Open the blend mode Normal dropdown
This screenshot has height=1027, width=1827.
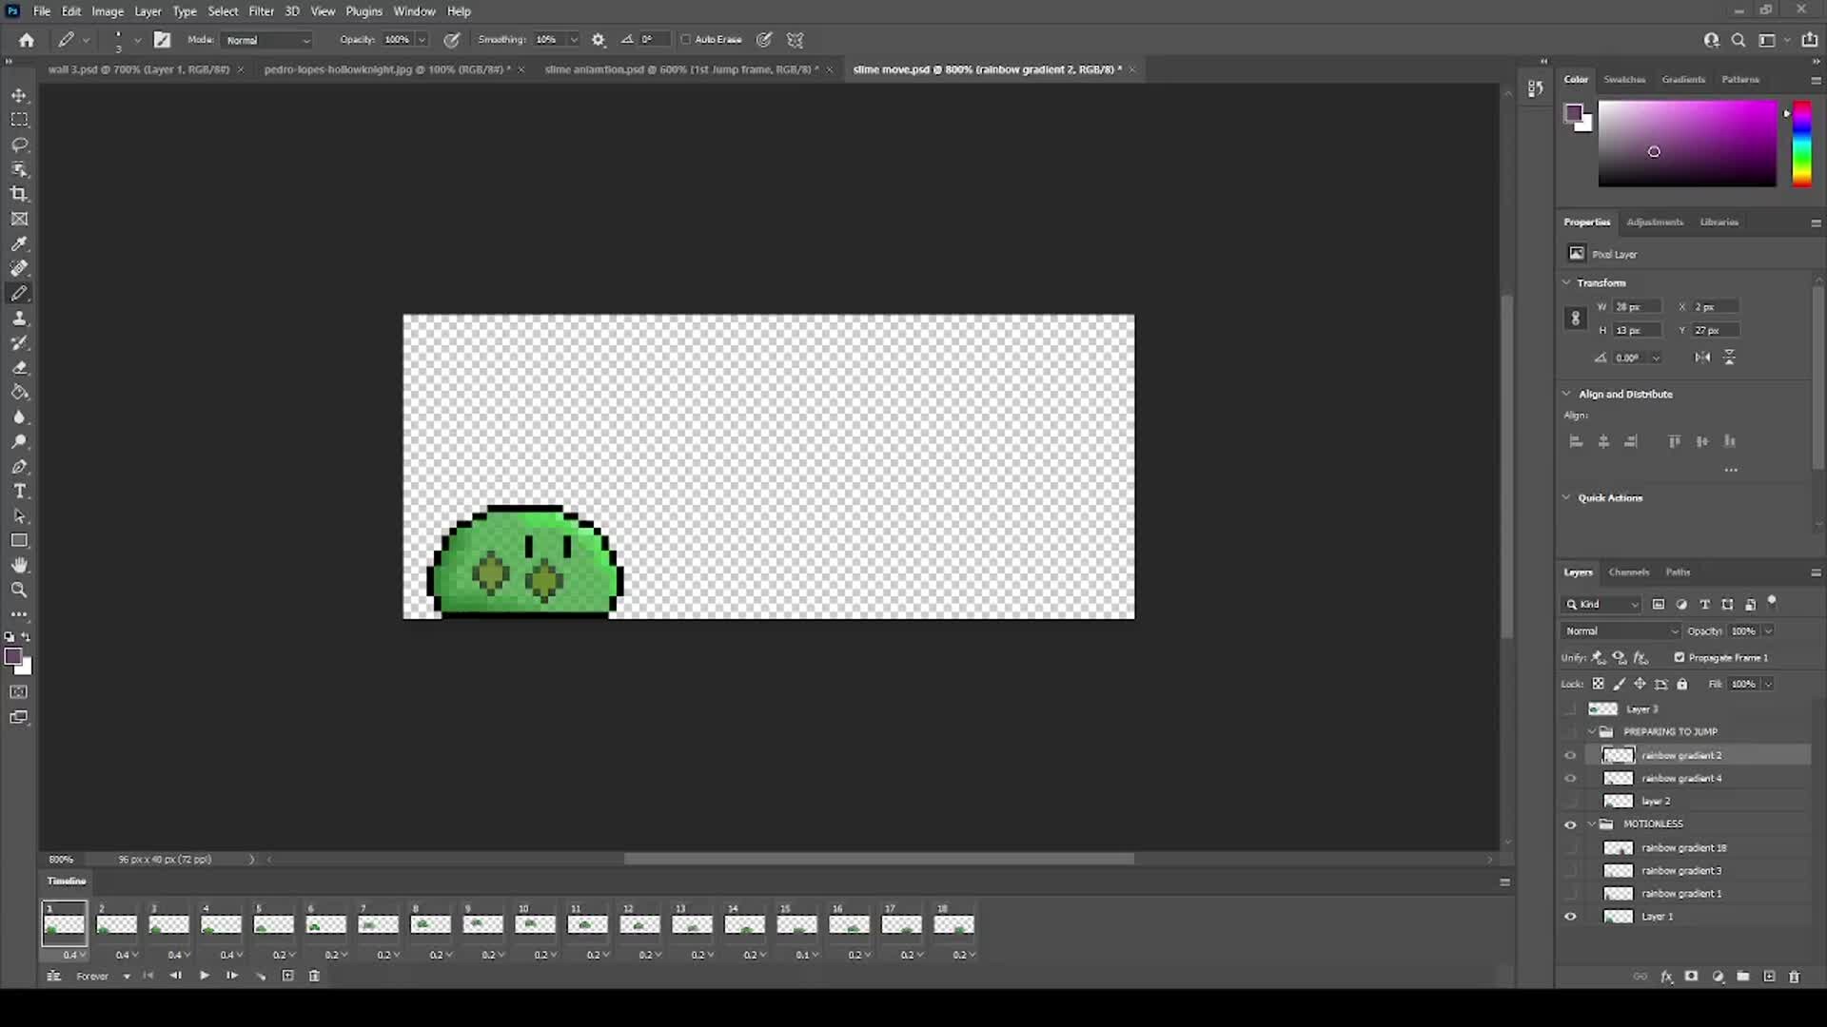pos(1619,630)
